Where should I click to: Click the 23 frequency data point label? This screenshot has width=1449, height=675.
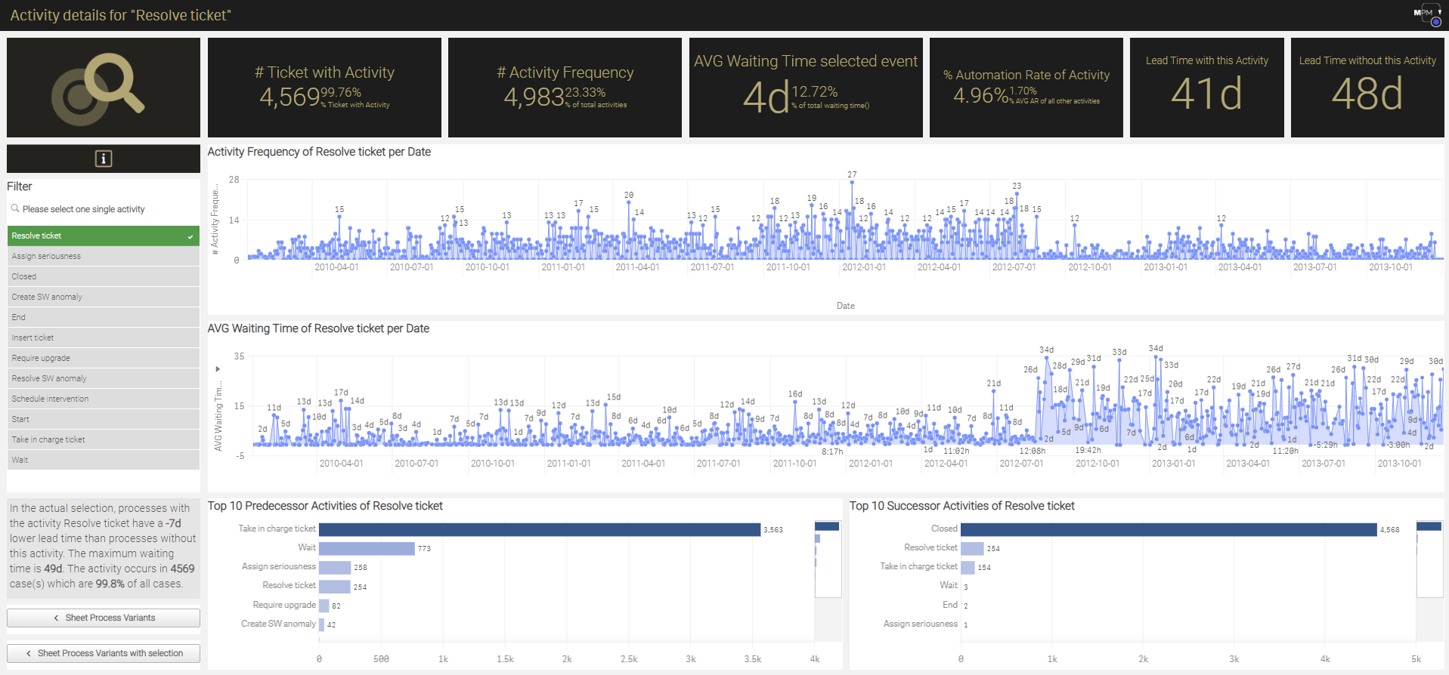(x=1017, y=186)
